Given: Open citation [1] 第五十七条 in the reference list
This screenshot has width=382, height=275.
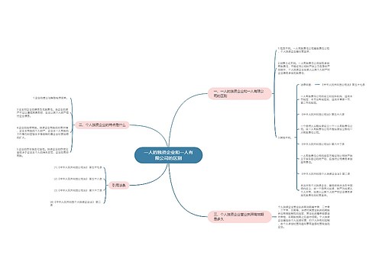Looking at the screenshot, I should tap(78, 167).
